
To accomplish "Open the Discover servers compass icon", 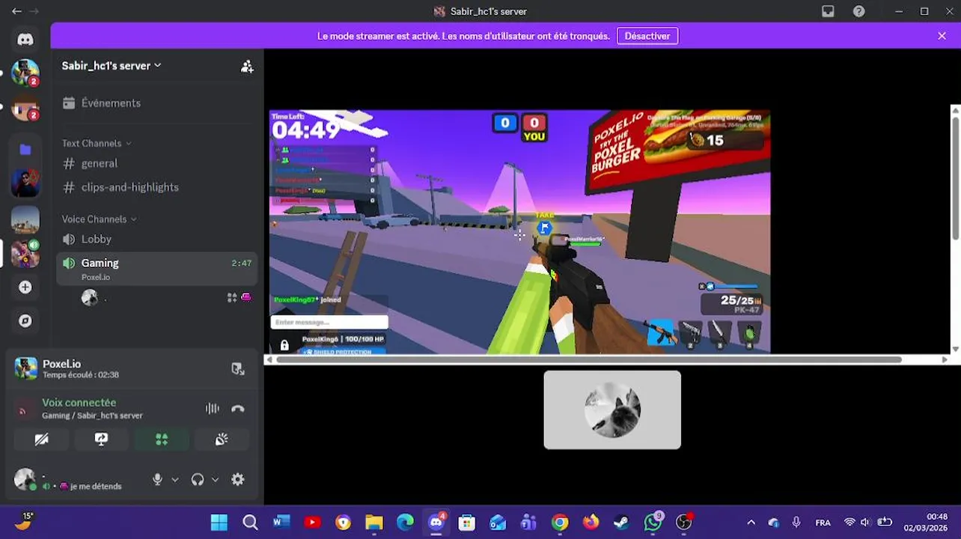I will tap(25, 320).
